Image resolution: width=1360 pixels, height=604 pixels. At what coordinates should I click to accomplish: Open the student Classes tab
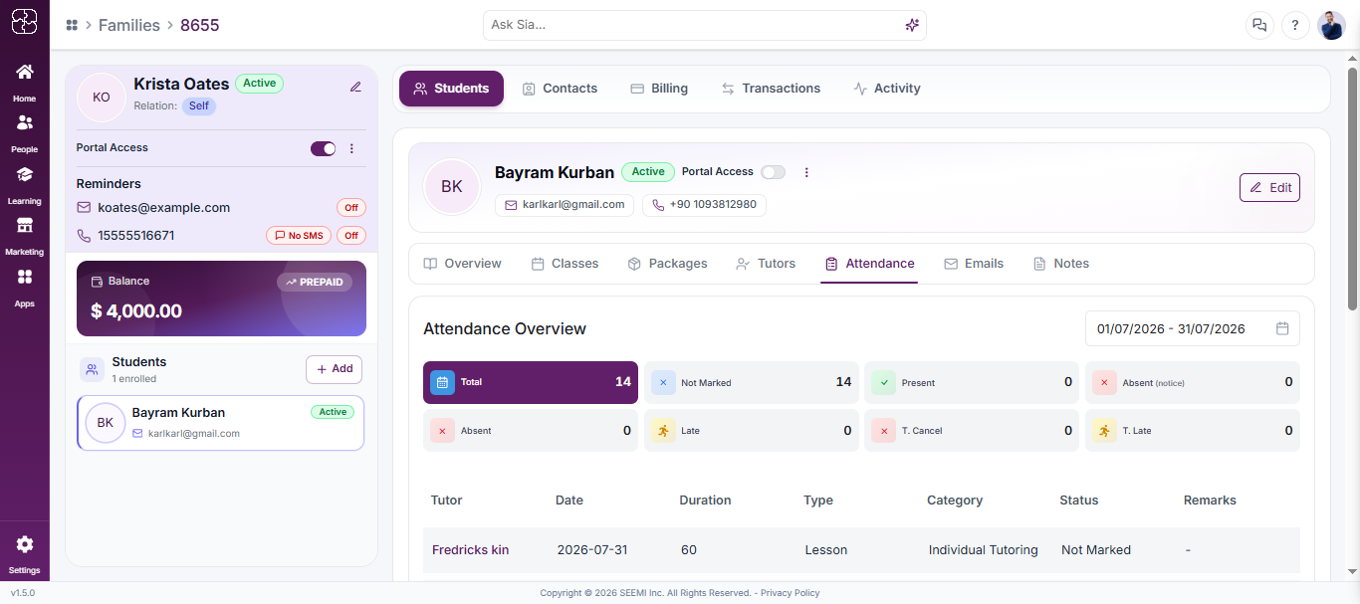565,264
